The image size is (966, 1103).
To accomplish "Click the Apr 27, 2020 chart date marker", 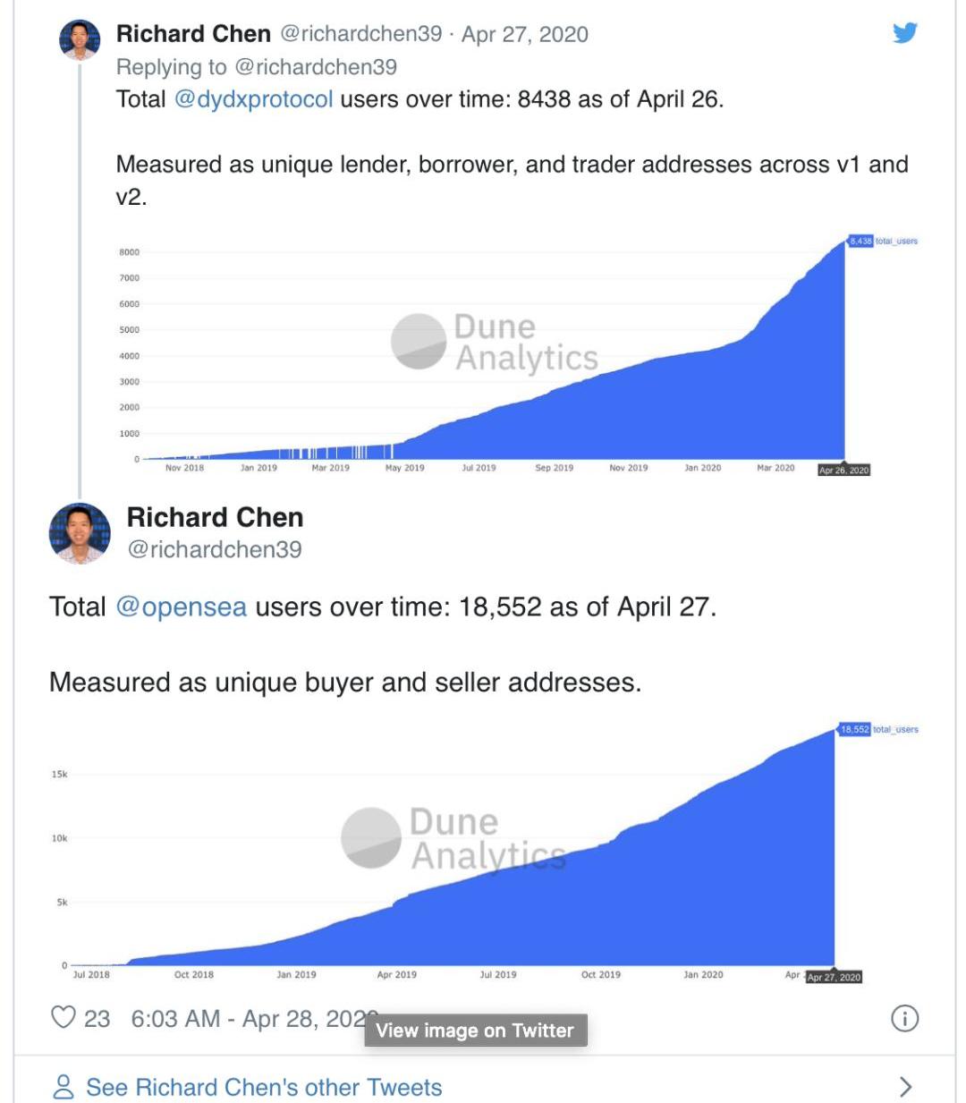I will click(x=834, y=977).
